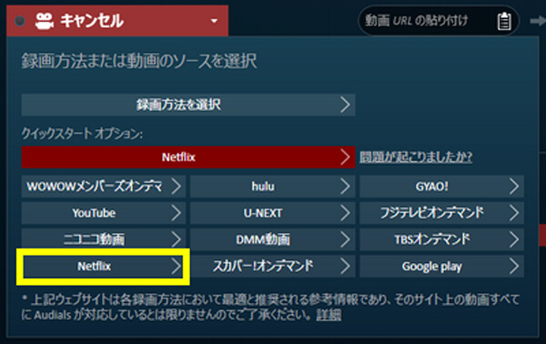Click the record dot indicator on キャンセル
The image size is (546, 344).
(x=20, y=21)
